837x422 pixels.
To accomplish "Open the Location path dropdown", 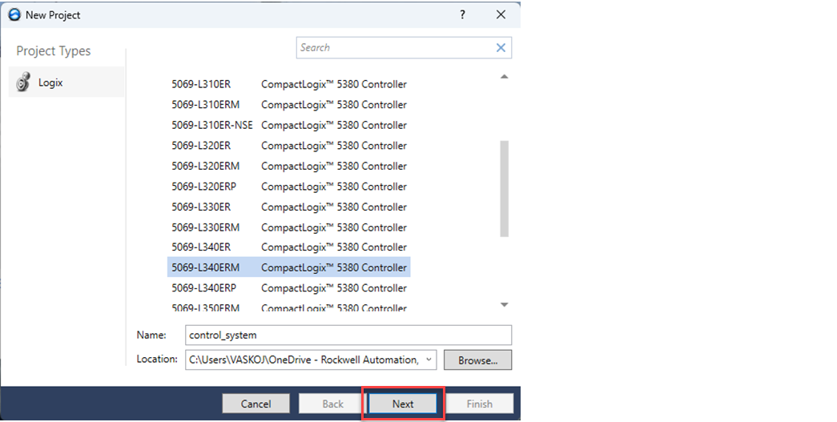I will point(429,360).
